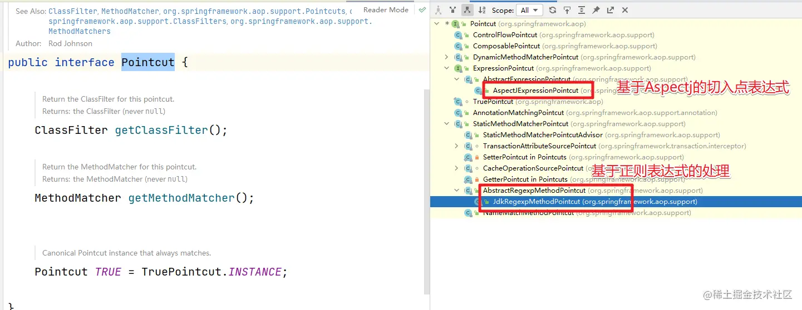Click TruePointcut class icon
Image resolution: width=802 pixels, height=310 pixels.
459,102
